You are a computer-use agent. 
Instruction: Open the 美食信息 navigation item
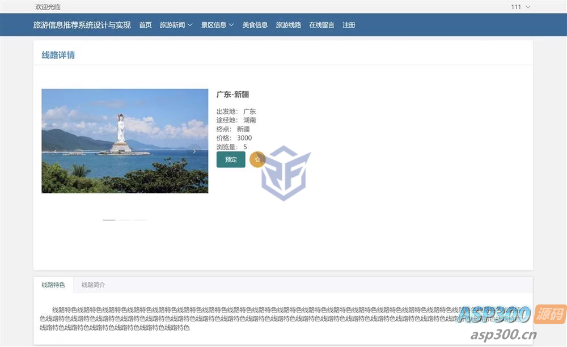[255, 25]
